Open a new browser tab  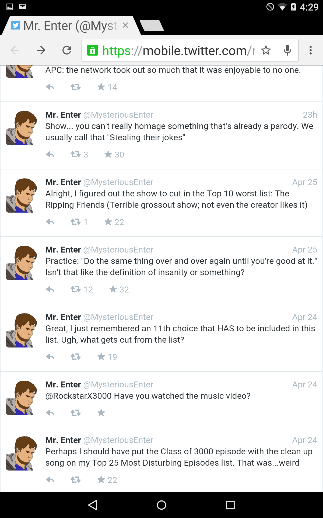coord(152,25)
